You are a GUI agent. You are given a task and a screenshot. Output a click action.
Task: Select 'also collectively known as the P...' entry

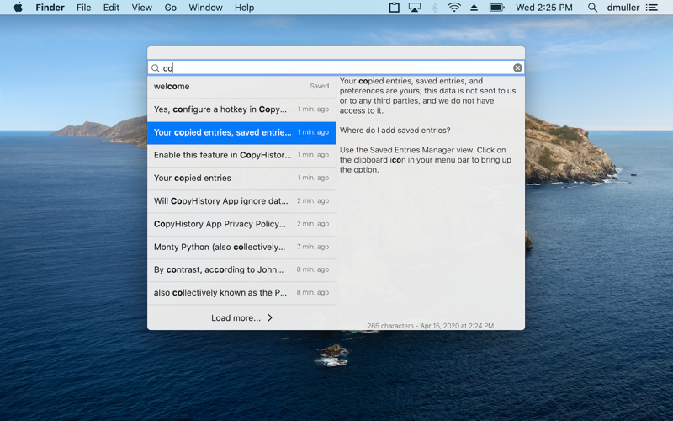click(x=241, y=292)
